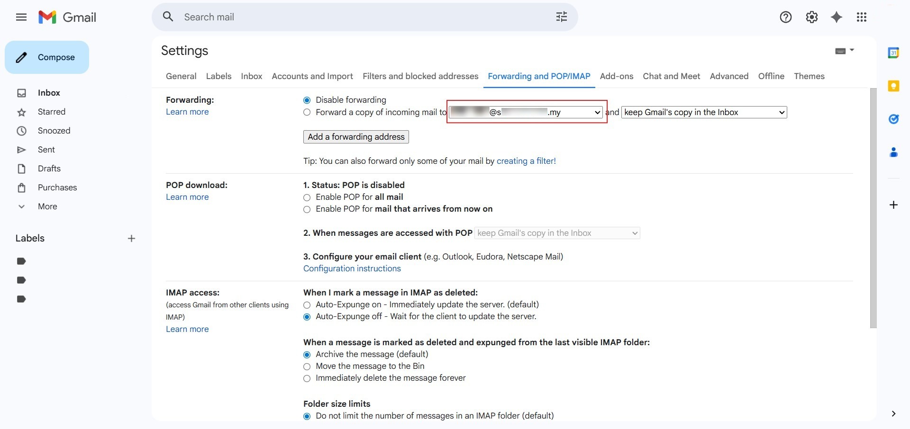
Task: Click the Settings gear icon
Action: 811,17
